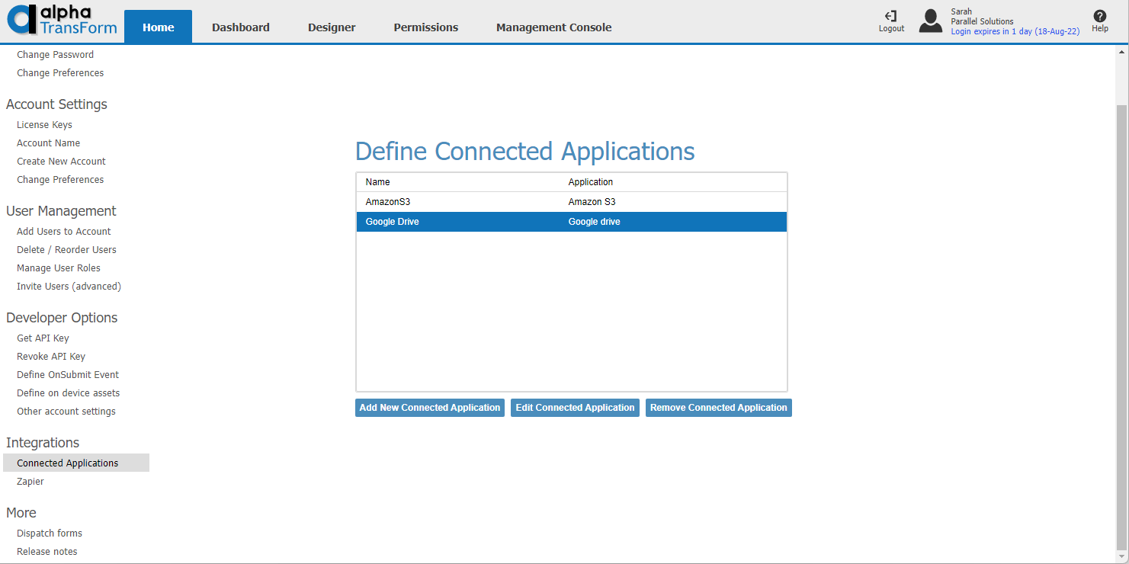Click Add New Connected Application

coord(429,407)
